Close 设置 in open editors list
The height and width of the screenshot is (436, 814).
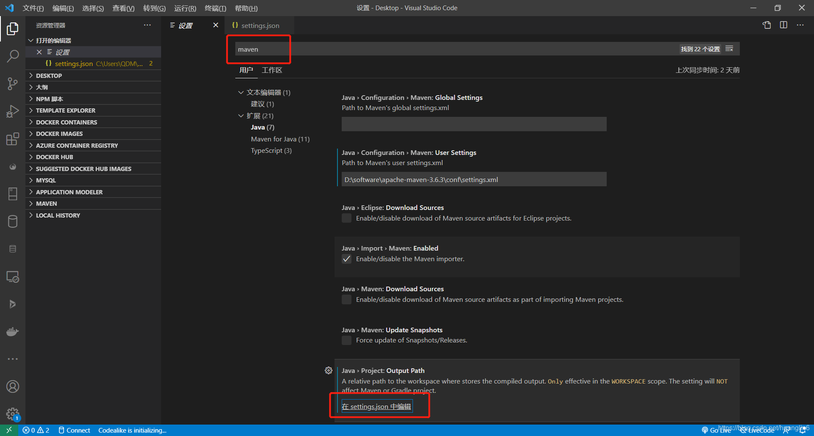coord(39,52)
